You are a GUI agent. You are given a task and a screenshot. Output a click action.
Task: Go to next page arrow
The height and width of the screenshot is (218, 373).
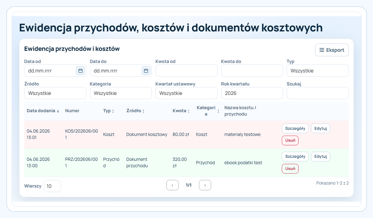point(205,185)
